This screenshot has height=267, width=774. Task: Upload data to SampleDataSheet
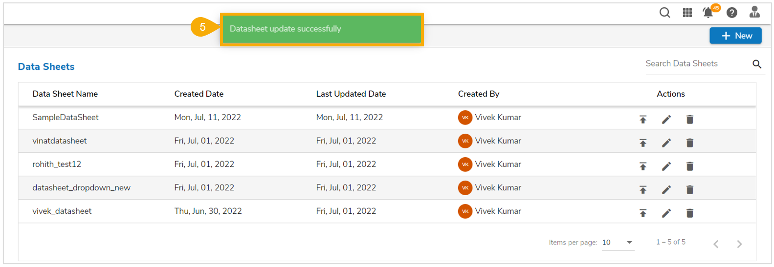click(643, 120)
